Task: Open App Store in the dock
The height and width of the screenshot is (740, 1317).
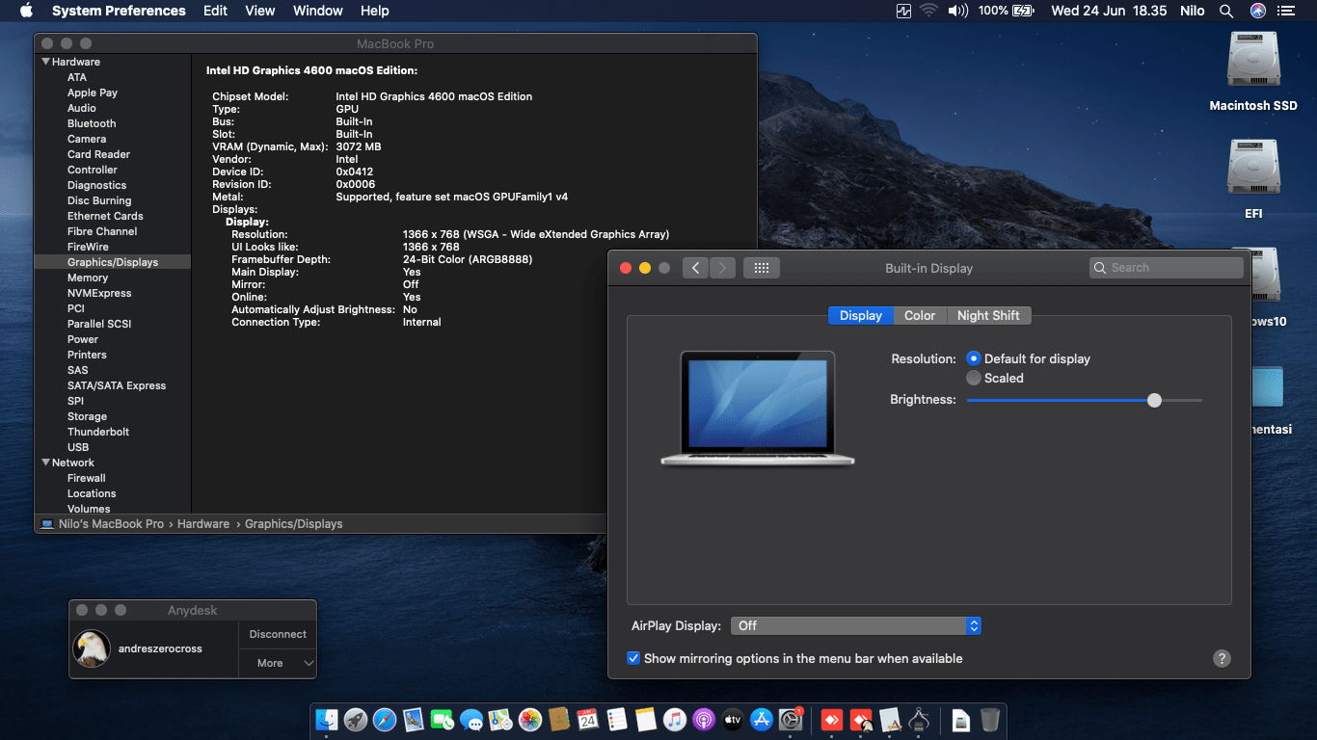Action: [762, 720]
